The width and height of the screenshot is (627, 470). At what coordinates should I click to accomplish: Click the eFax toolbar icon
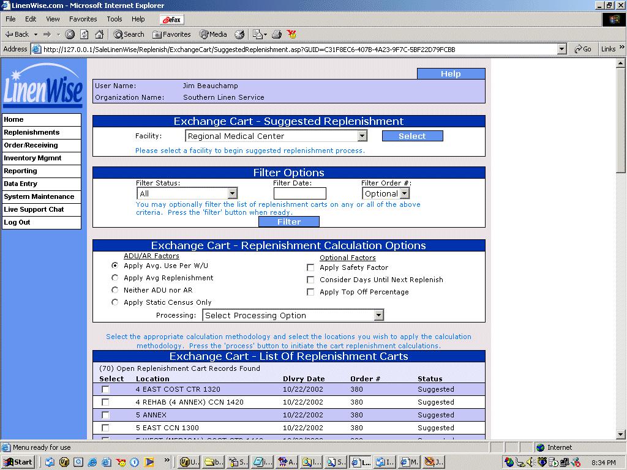[x=171, y=19]
